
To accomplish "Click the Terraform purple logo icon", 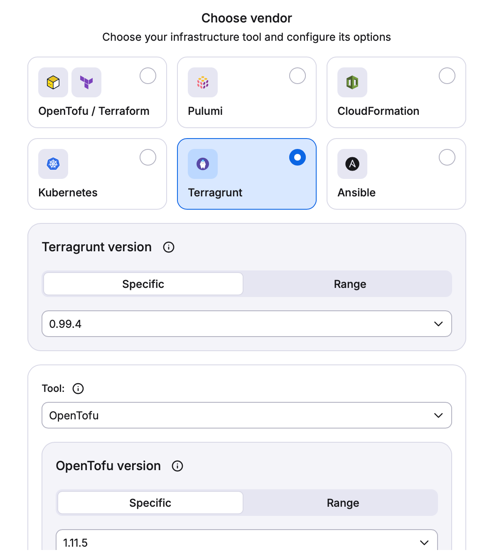I will tap(86, 82).
